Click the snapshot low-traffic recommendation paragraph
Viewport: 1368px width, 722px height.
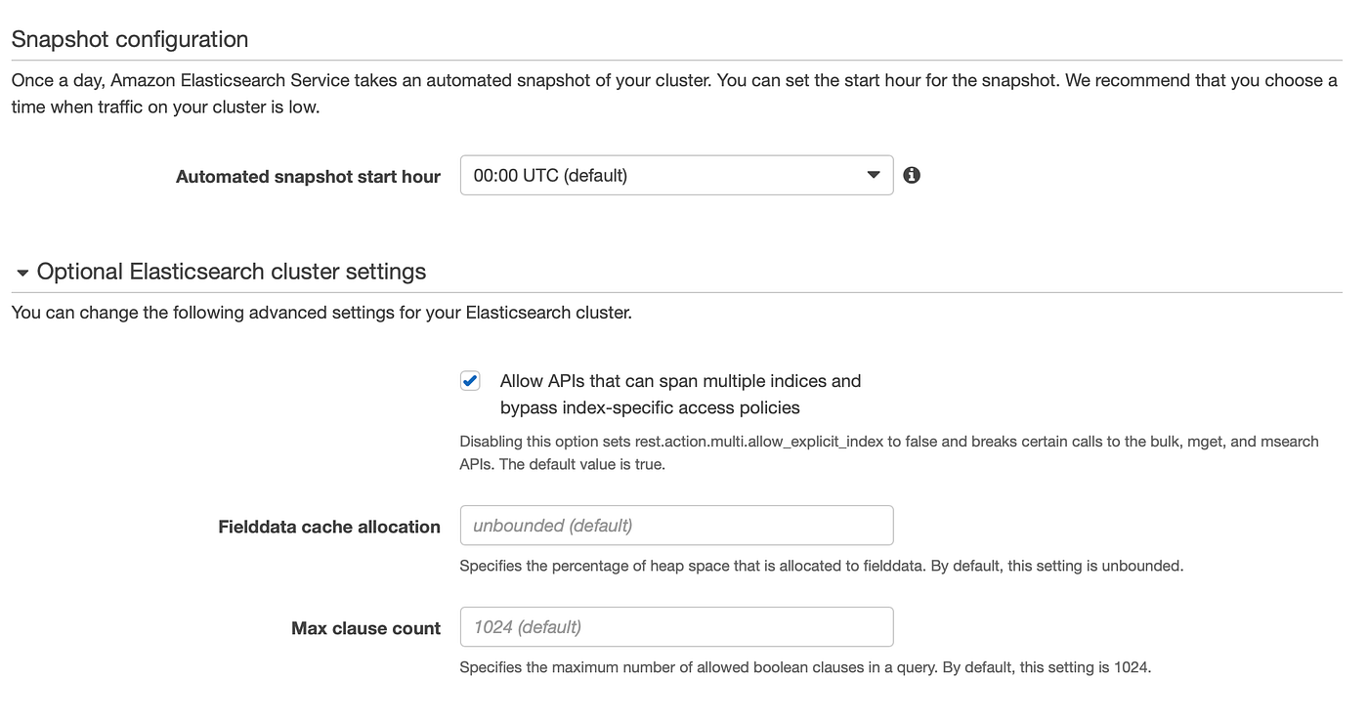point(674,93)
